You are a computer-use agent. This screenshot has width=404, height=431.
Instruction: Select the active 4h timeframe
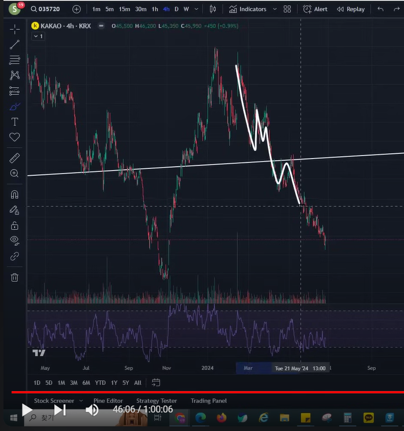coord(166,9)
